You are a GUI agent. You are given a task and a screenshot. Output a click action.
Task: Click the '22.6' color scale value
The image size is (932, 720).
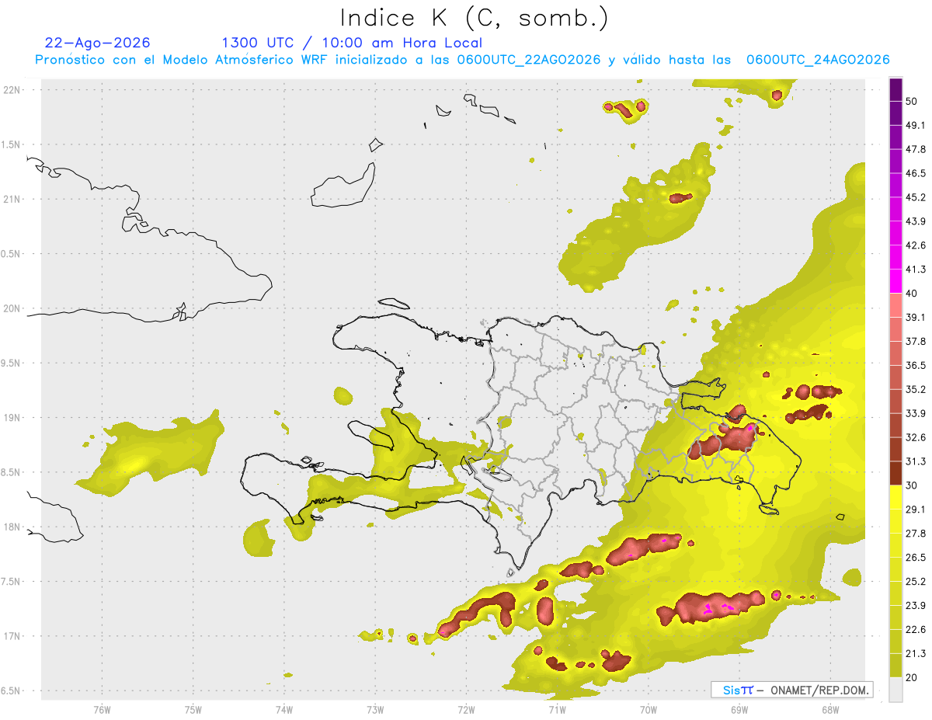coord(916,630)
